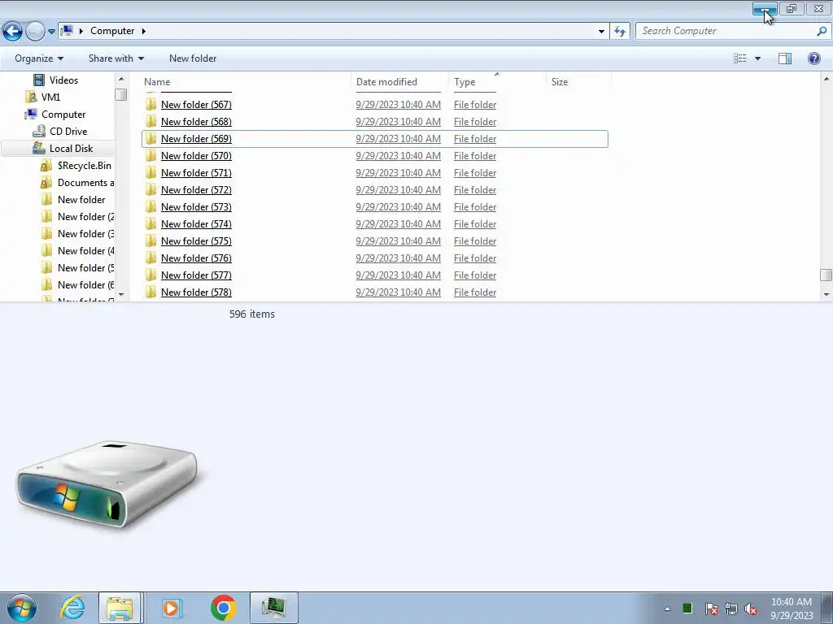Click the Videos filmstrip icon in the tree
Image resolution: width=833 pixels, height=624 pixels.
point(39,80)
